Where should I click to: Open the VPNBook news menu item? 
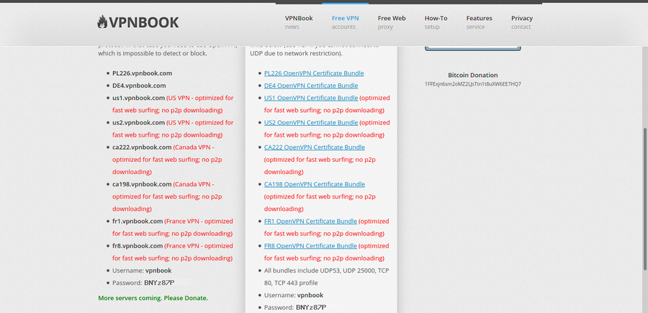[299, 22]
